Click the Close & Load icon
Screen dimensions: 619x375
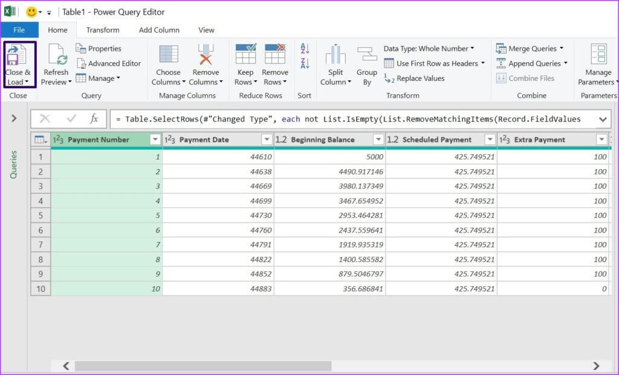click(16, 54)
